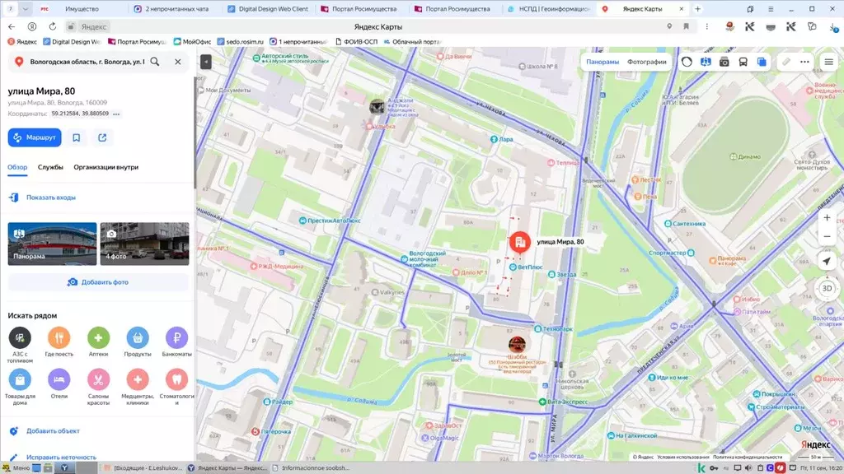Screen dimensions: 844x474
Task: Toggle the photo camera layer icon
Action: pyautogui.click(x=724, y=62)
